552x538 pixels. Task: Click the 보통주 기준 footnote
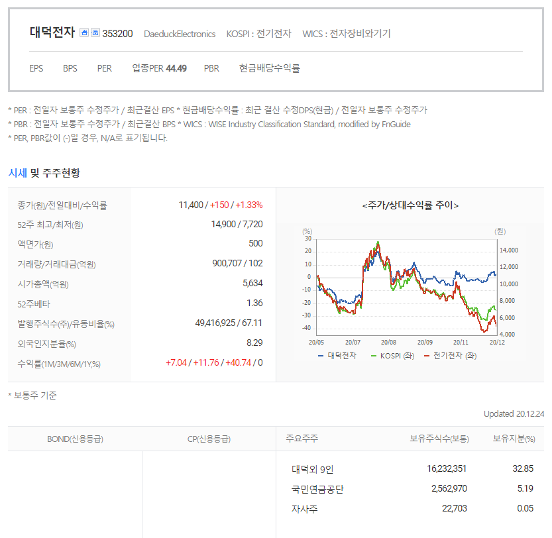(32, 396)
